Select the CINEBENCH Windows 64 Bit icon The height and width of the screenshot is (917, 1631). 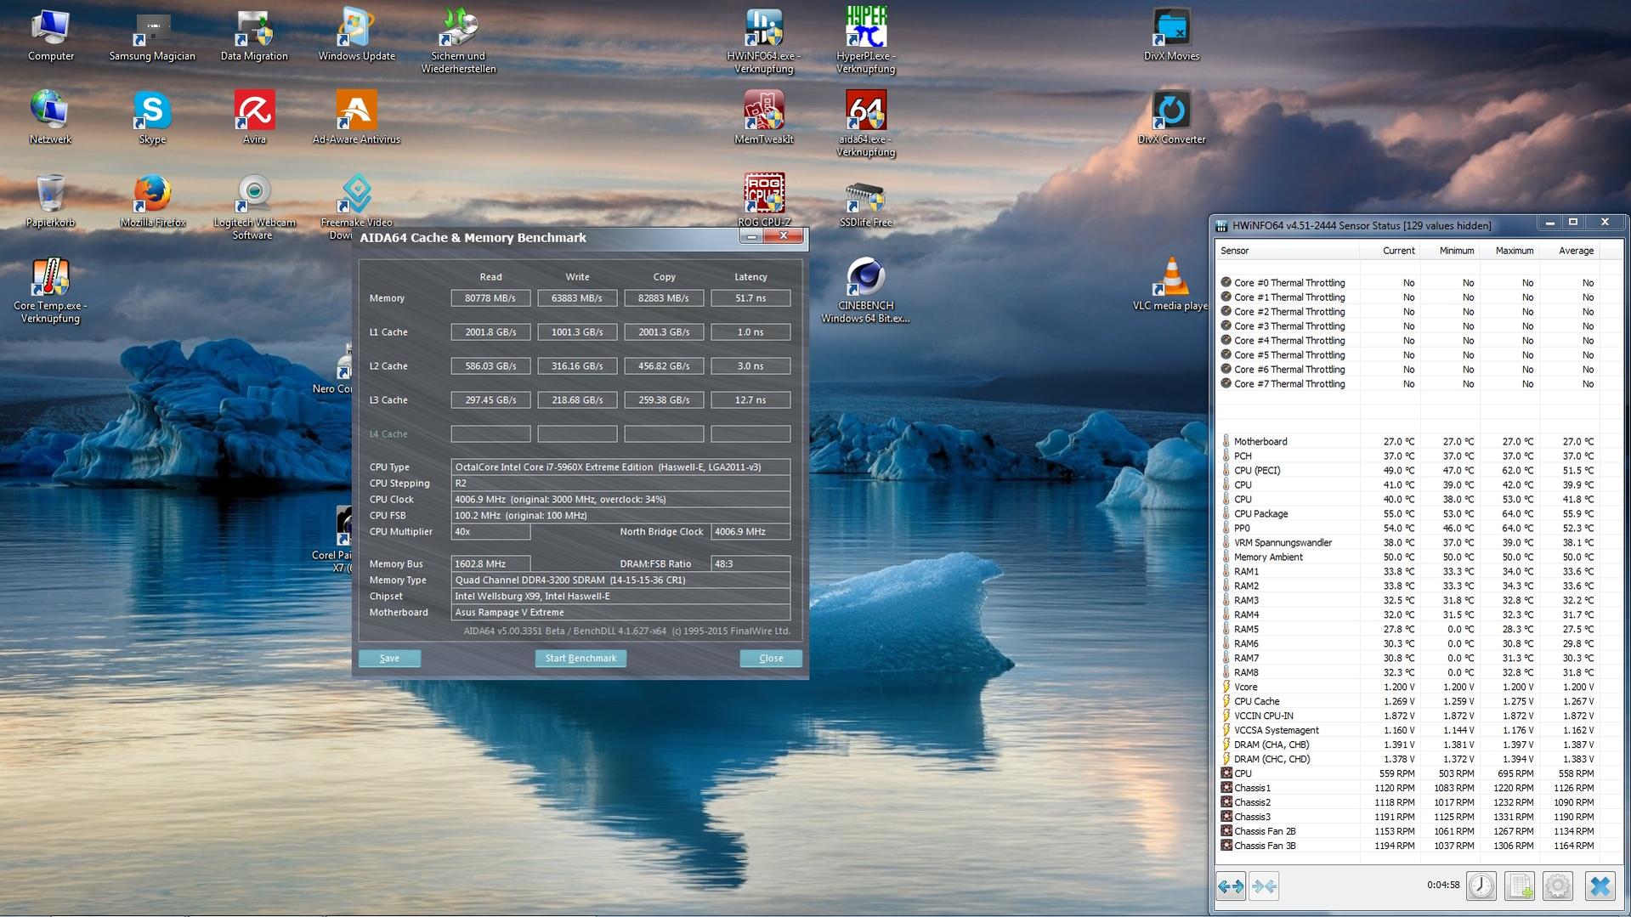[x=865, y=290]
